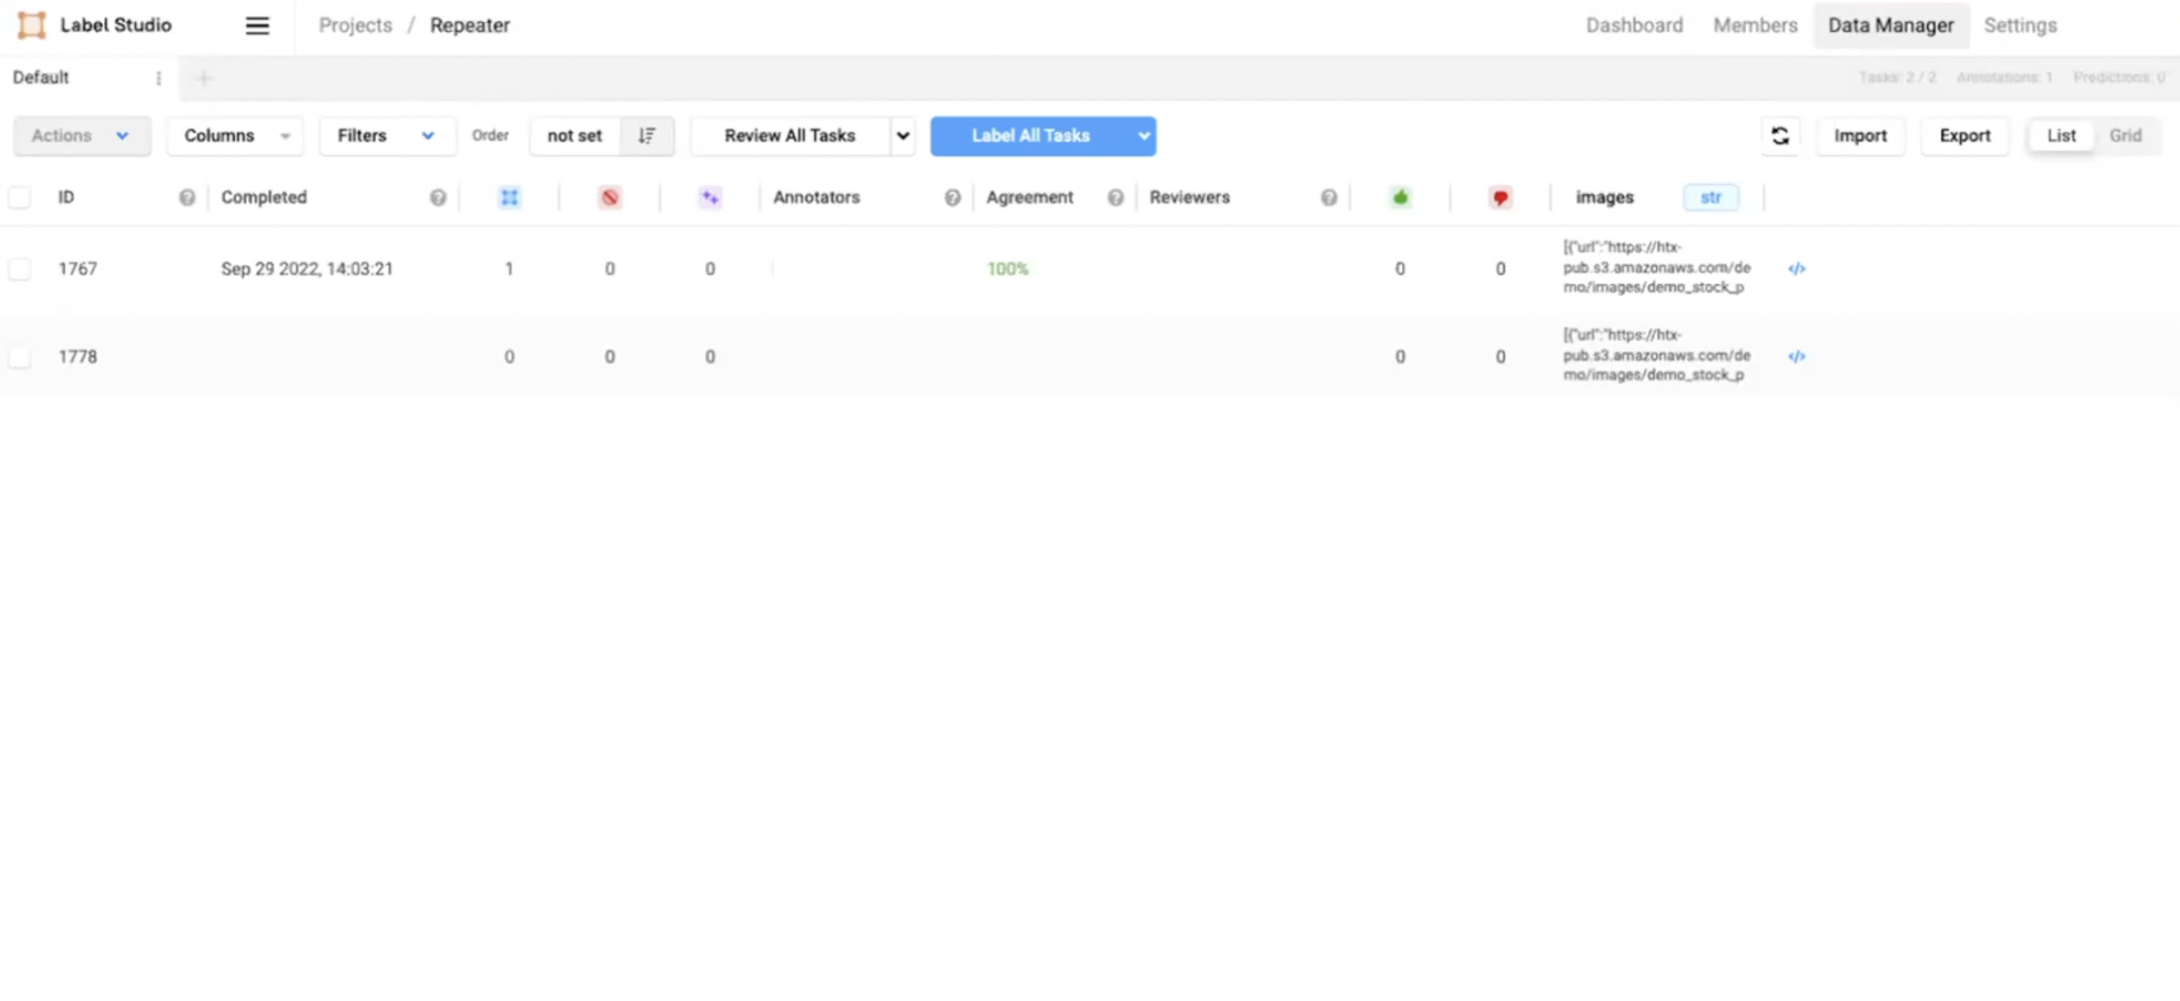Click the red thumbs-down column icon
The width and height of the screenshot is (2180, 1001).
tap(1500, 197)
